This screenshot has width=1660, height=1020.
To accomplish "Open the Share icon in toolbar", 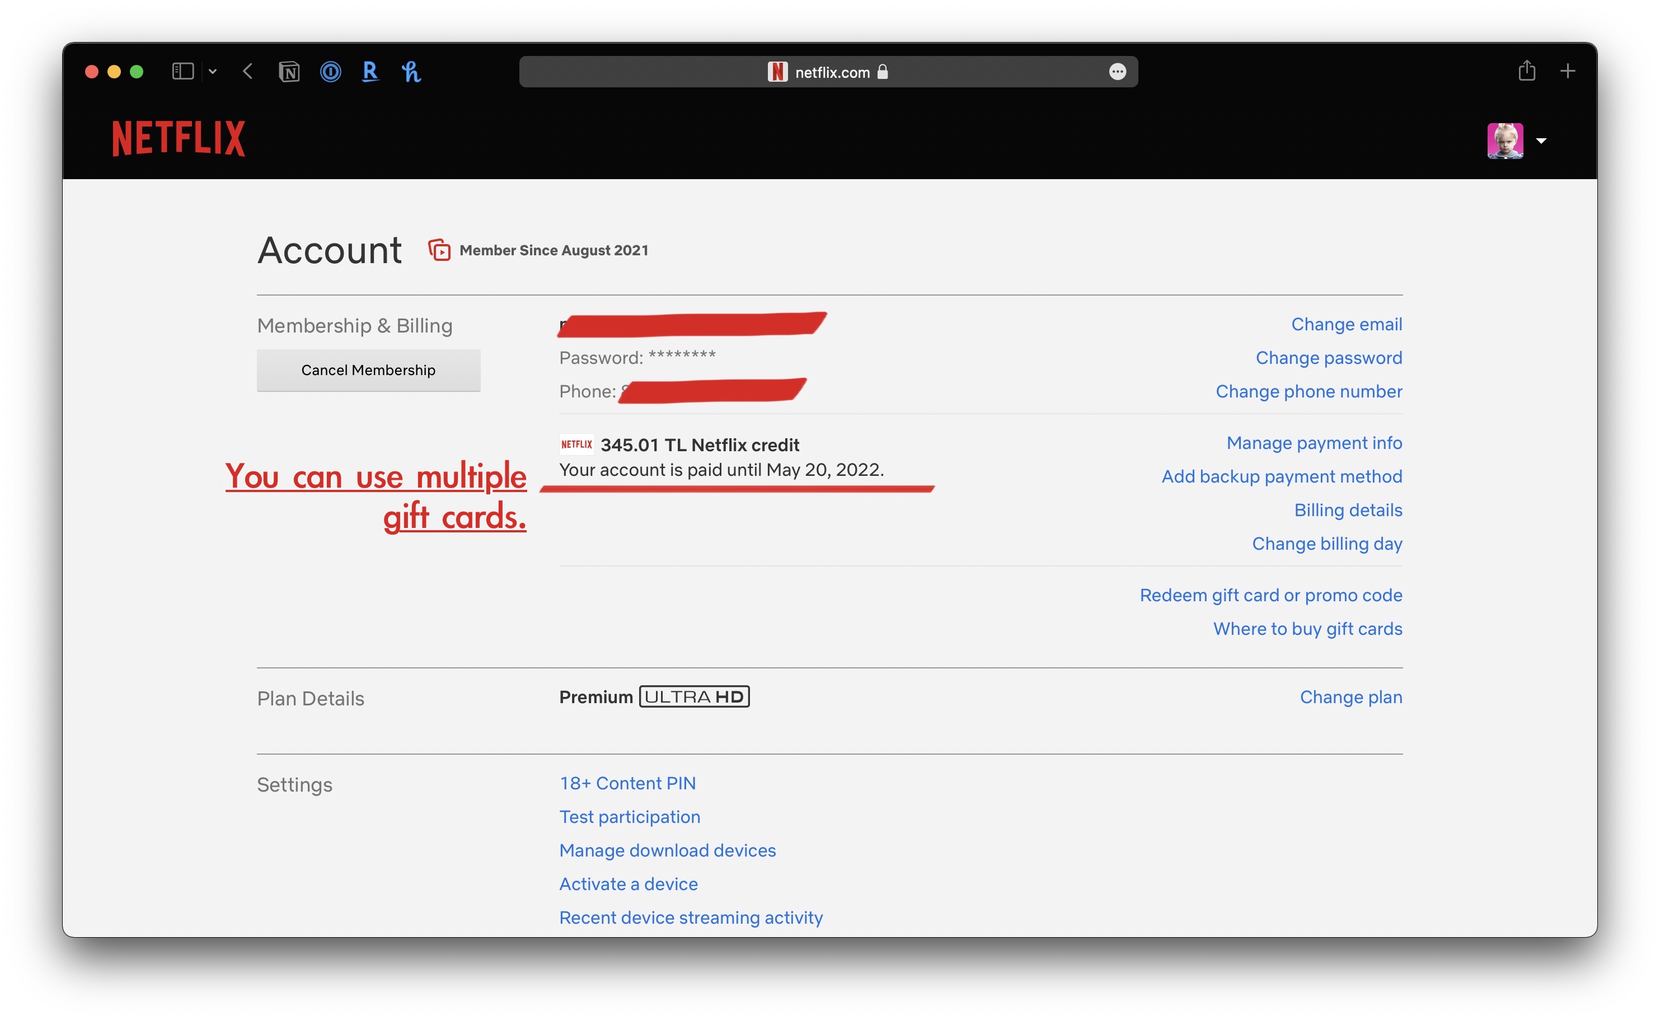I will coord(1526,71).
